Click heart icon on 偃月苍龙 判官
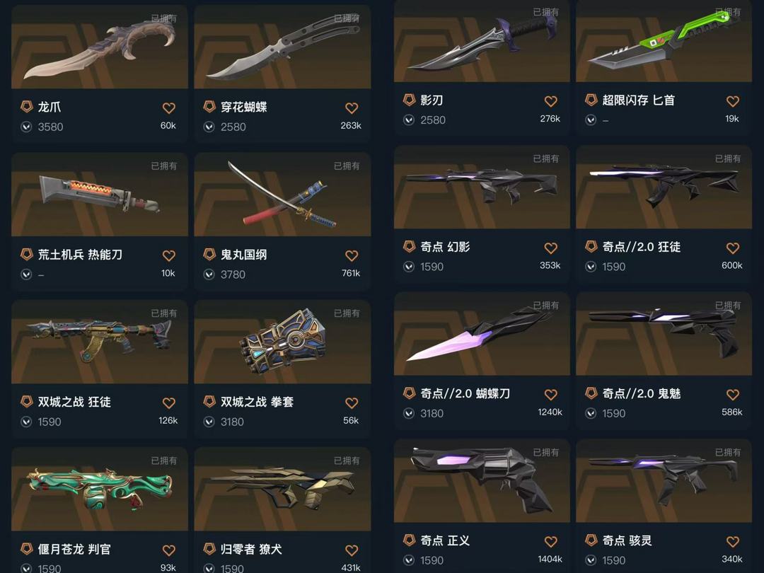This screenshot has height=573, width=764. pos(168,550)
